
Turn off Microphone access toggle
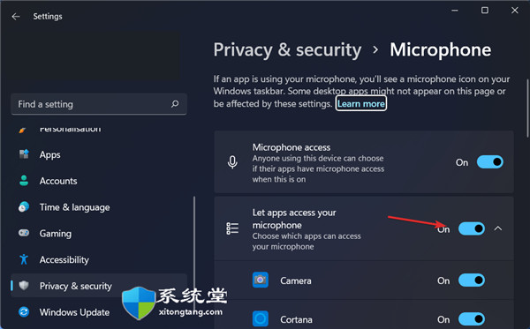(489, 162)
